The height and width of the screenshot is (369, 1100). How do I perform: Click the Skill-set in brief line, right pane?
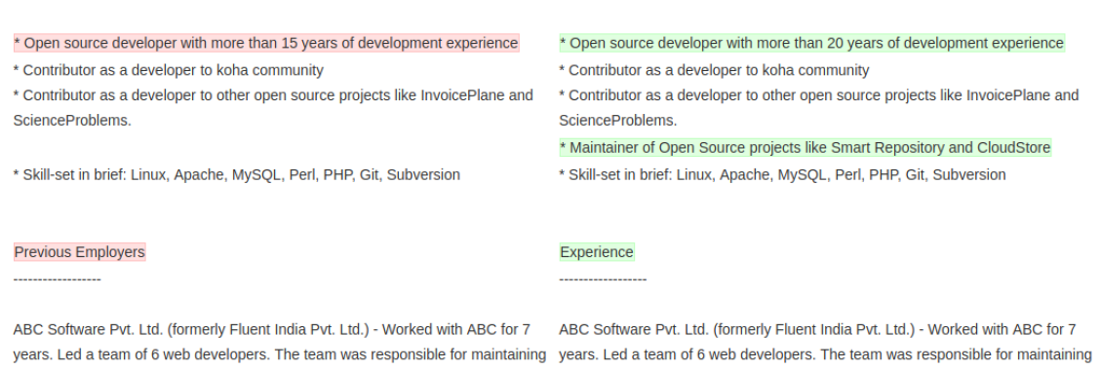(x=783, y=174)
